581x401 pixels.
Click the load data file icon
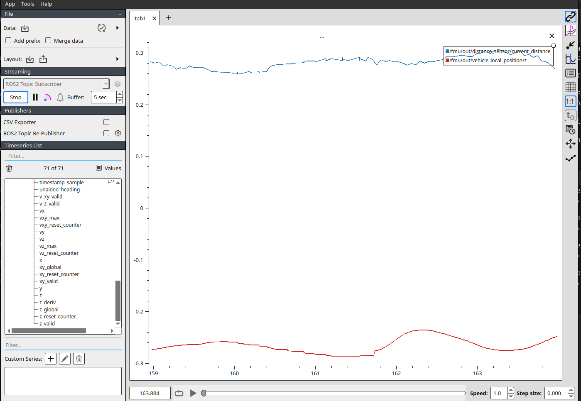coord(25,28)
